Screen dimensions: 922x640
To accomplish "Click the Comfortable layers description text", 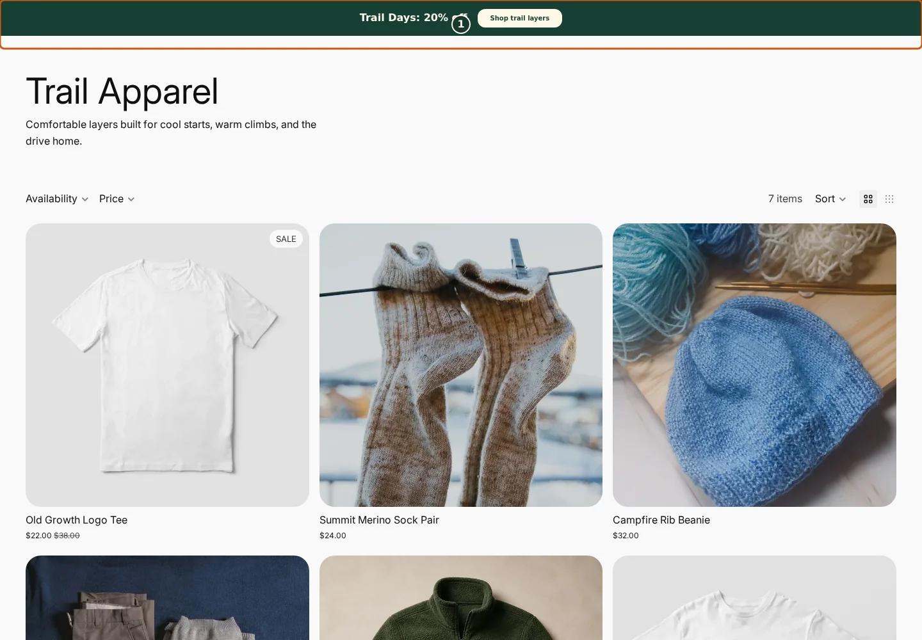I will coord(171,132).
